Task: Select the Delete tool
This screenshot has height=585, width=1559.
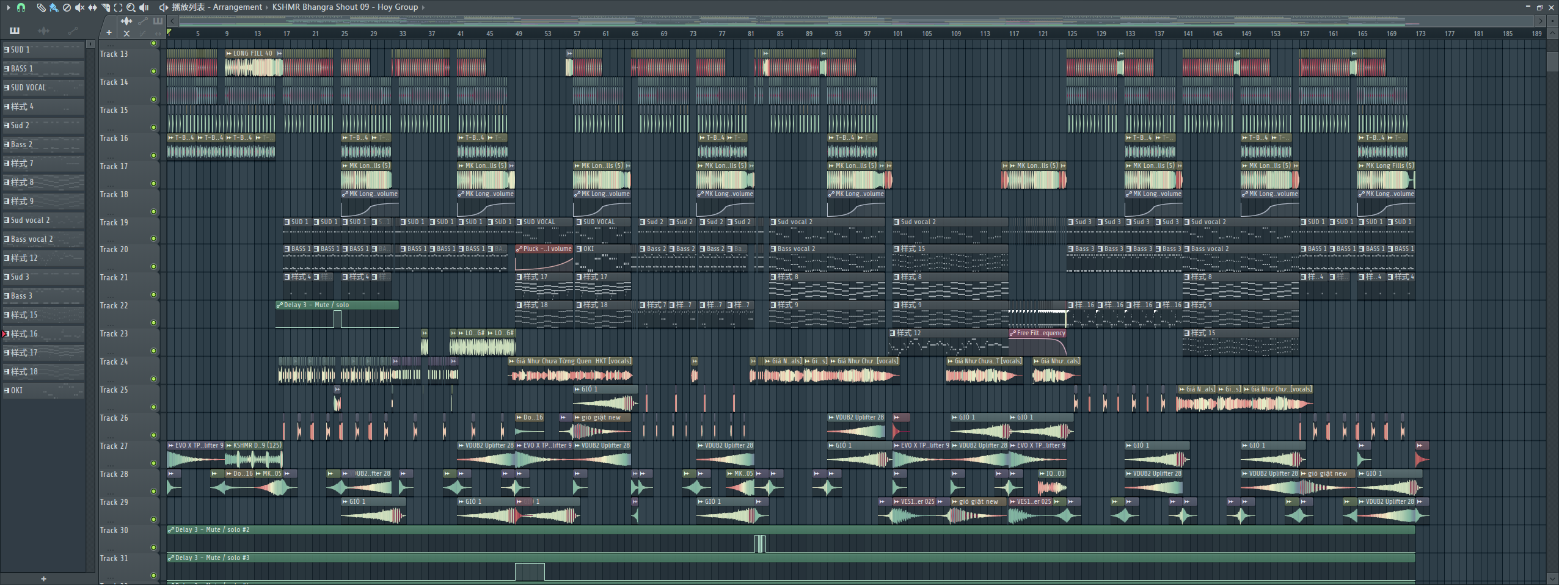Action: point(67,7)
